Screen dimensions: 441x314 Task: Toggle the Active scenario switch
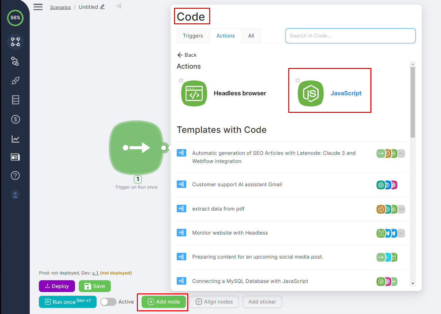[108, 302]
